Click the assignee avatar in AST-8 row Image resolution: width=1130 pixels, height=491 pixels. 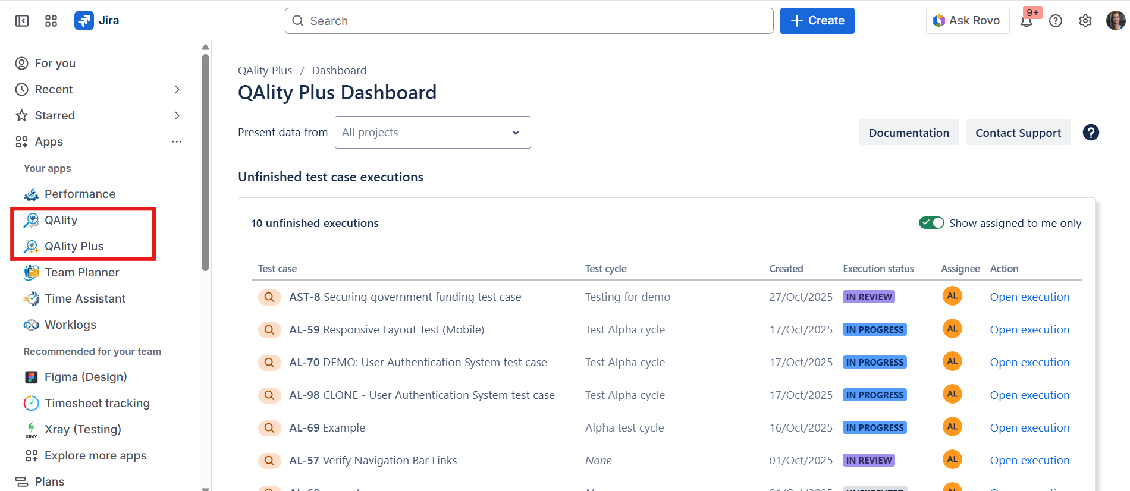pyautogui.click(x=952, y=296)
